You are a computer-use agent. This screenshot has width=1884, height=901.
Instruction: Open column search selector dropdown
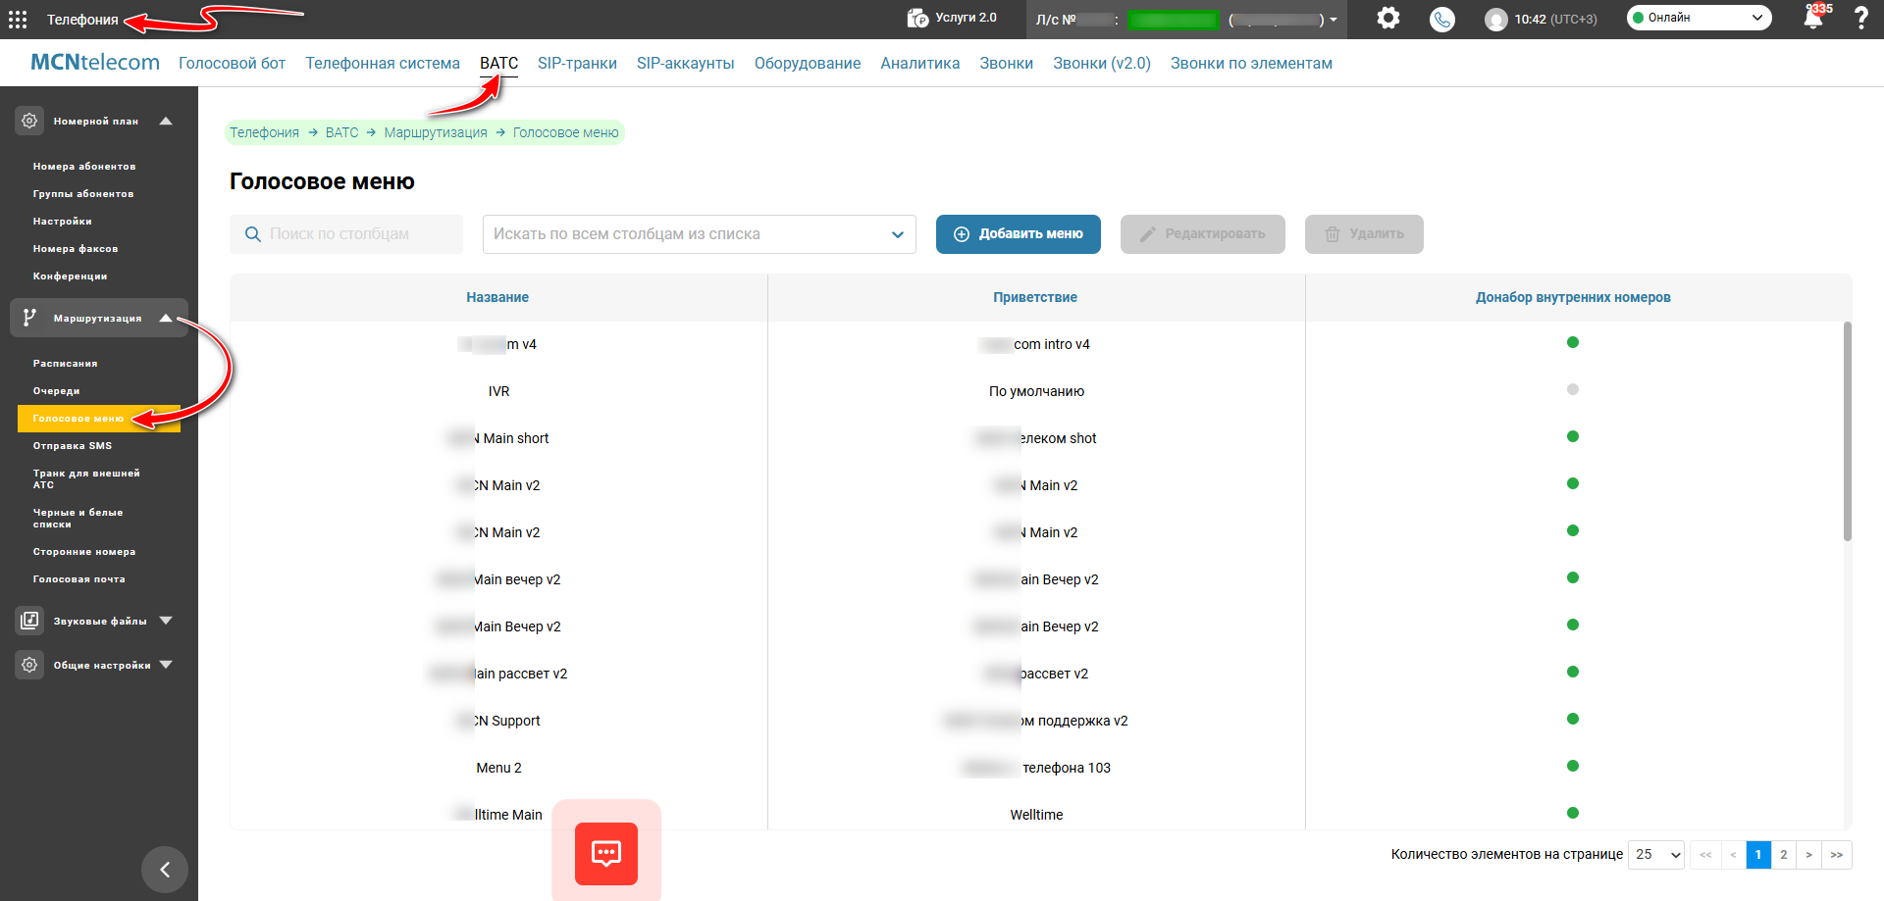pyautogui.click(x=700, y=234)
